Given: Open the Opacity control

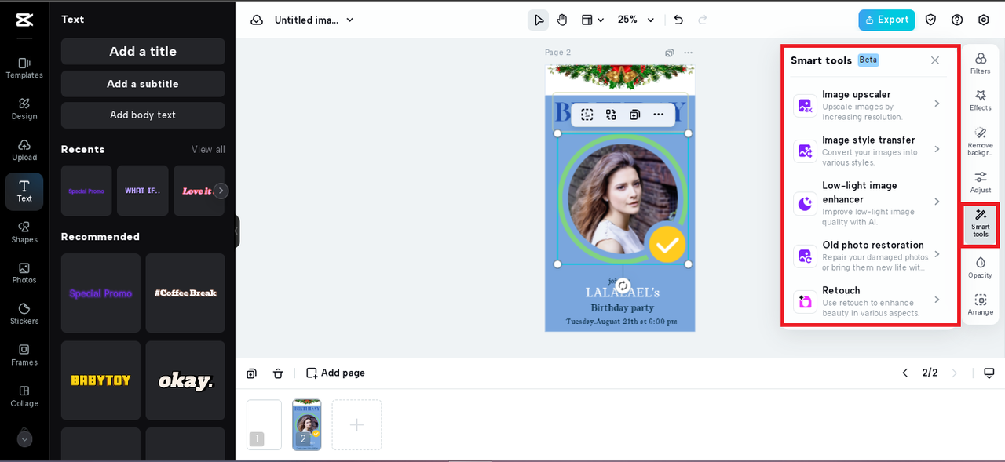Looking at the screenshot, I should pos(981,267).
